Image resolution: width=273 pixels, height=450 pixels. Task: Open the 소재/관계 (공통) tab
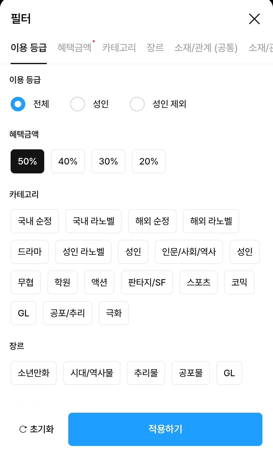click(x=206, y=48)
